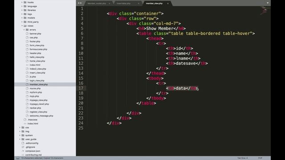The height and width of the screenshot is (160, 285).
Task: Expand the hooks folder arrow
Action: [x=22, y=2]
